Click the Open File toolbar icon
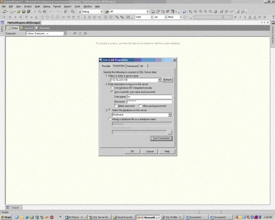This screenshot has height=220, width=275. pyautogui.click(x=19, y=12)
